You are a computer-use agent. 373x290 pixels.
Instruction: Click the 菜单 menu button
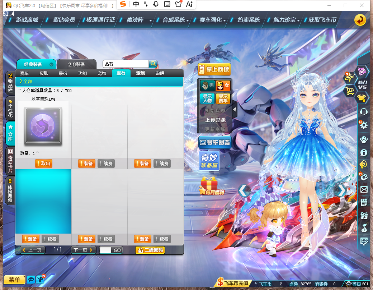[14, 280]
